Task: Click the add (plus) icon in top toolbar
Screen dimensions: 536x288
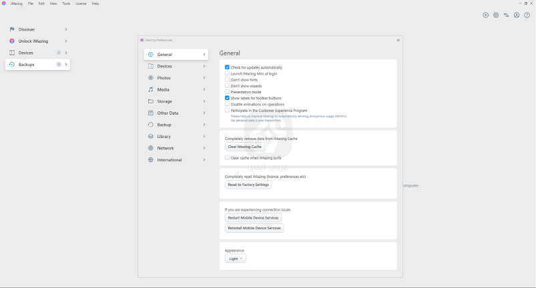Action: [x=485, y=15]
